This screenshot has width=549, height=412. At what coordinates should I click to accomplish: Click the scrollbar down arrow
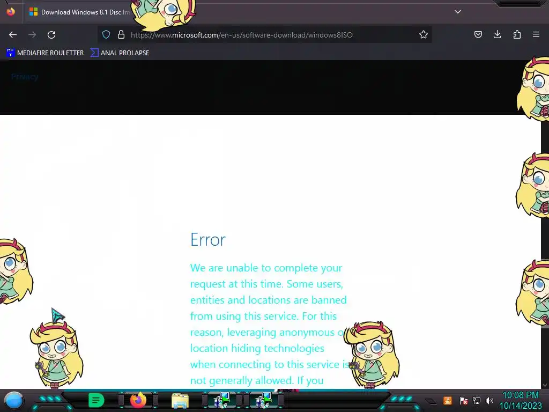point(545,385)
